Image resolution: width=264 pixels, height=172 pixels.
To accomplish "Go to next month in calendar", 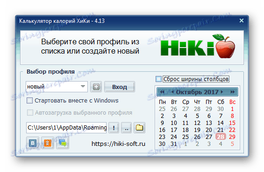I will tap(222, 92).
